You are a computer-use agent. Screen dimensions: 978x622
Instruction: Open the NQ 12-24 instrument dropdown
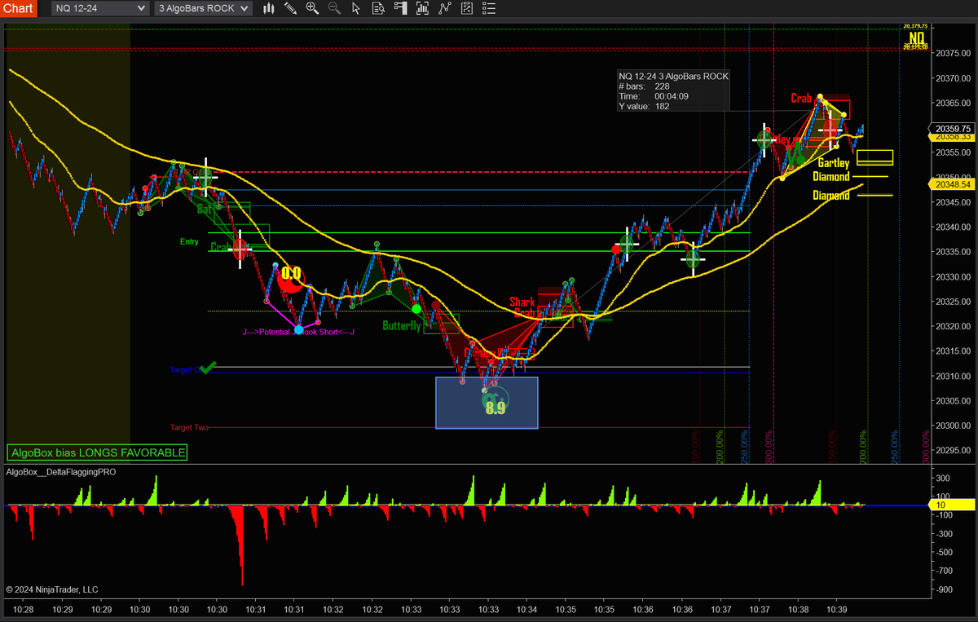coord(100,8)
